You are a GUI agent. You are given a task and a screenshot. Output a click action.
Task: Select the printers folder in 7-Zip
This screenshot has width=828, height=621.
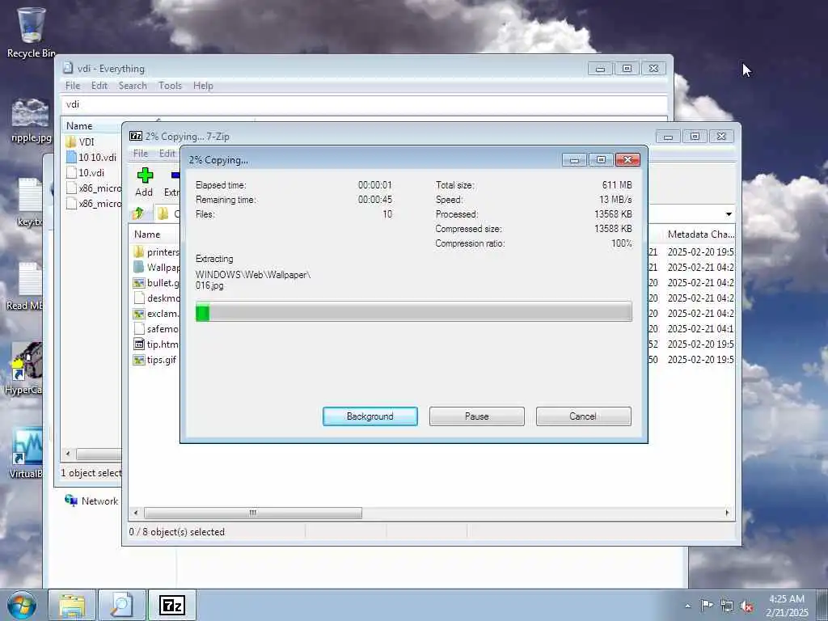[156, 252]
